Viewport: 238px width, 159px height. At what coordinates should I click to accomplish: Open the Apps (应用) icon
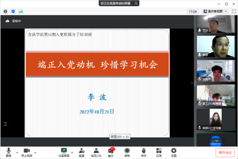click(x=159, y=153)
